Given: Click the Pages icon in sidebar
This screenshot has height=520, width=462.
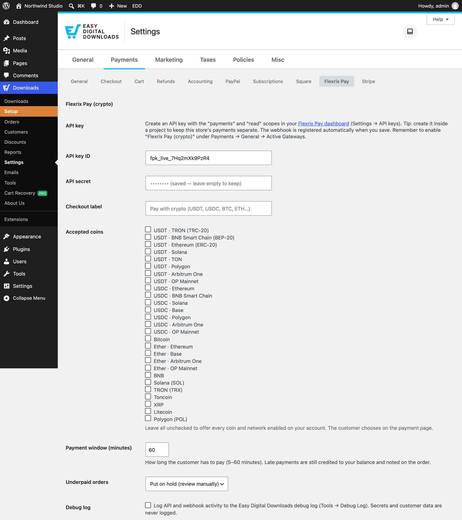Looking at the screenshot, I should (x=6, y=63).
